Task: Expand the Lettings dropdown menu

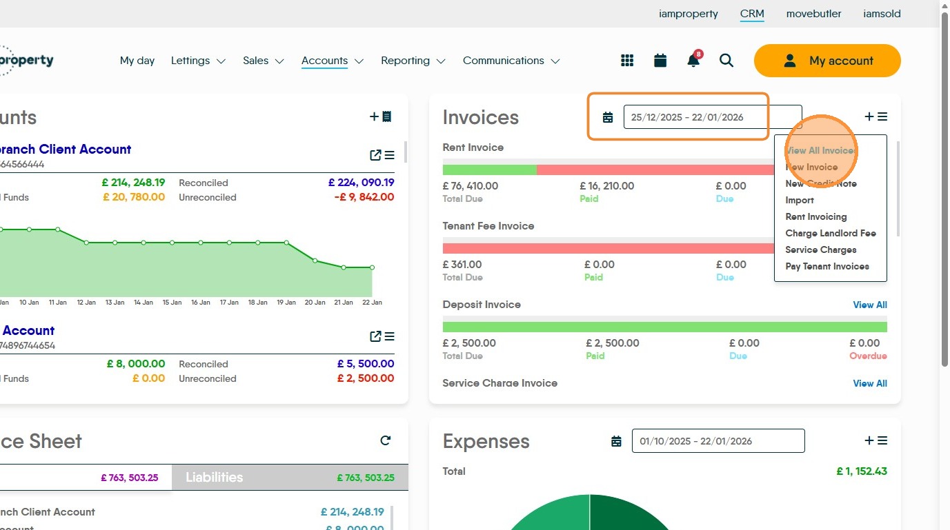Action: point(199,61)
